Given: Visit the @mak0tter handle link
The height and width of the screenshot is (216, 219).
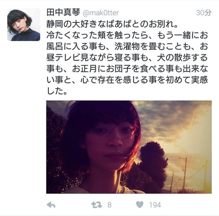Looking at the screenshot, I should pyautogui.click(x=101, y=13).
